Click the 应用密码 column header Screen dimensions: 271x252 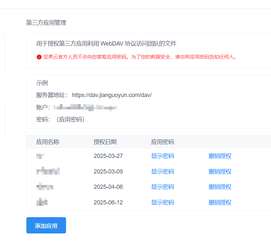pyautogui.click(x=162, y=142)
